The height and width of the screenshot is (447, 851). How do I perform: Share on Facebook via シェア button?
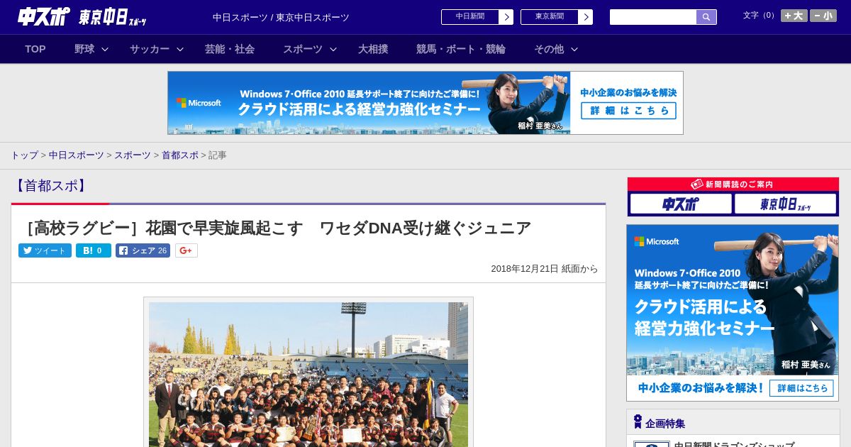pyautogui.click(x=143, y=250)
